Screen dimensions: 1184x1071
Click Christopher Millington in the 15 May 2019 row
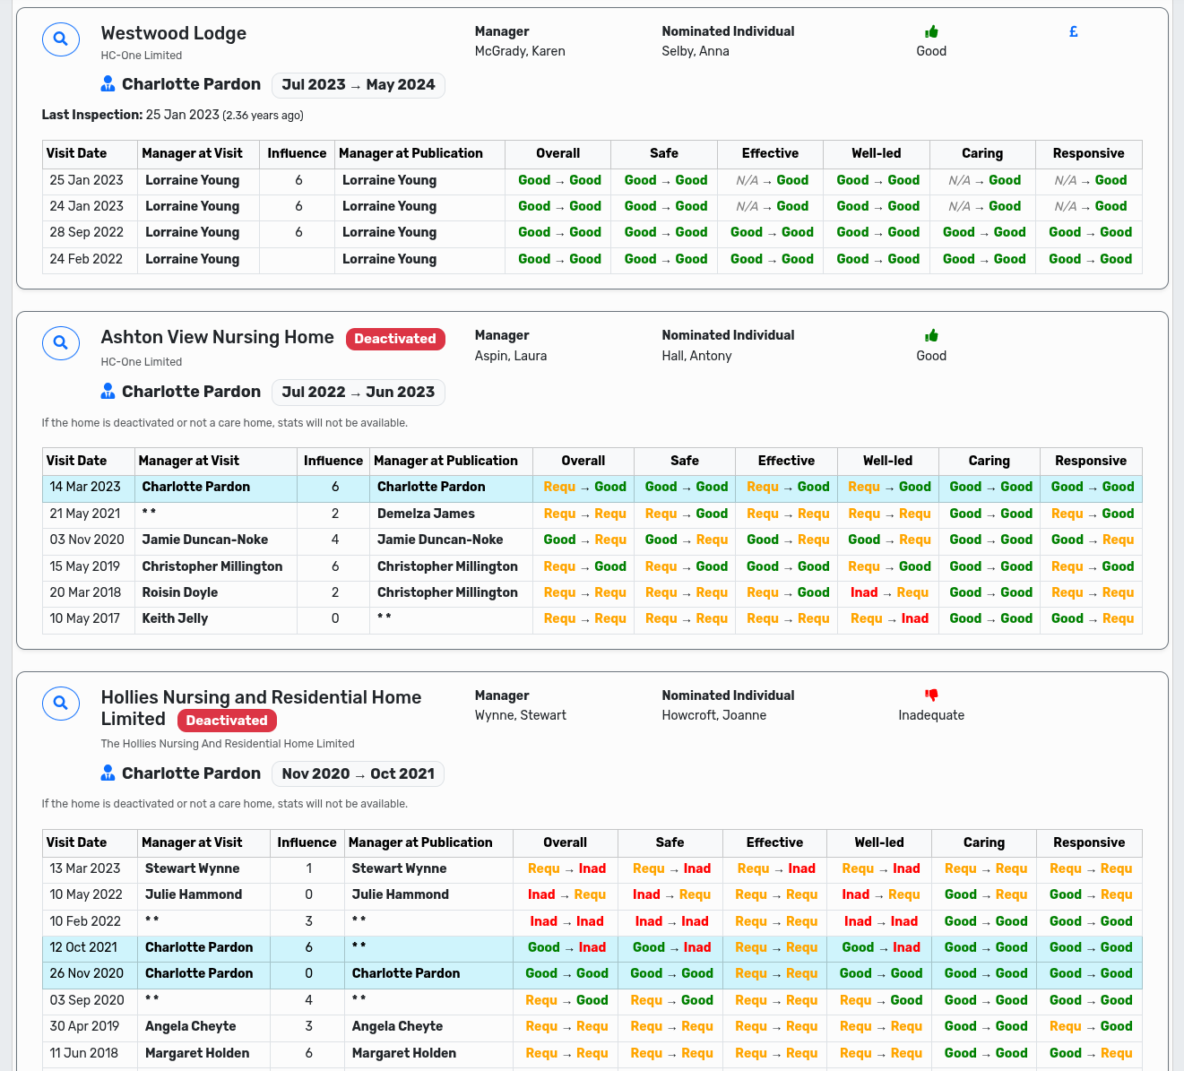pyautogui.click(x=212, y=567)
